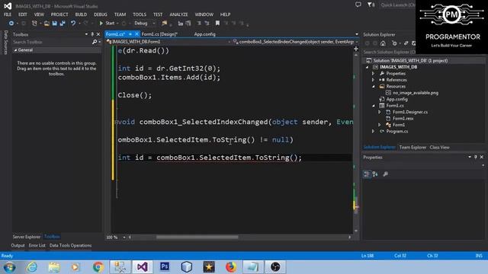This screenshot has width=488, height=274.
Task: Click the Property Pages wrench icon
Action: tap(386, 174)
